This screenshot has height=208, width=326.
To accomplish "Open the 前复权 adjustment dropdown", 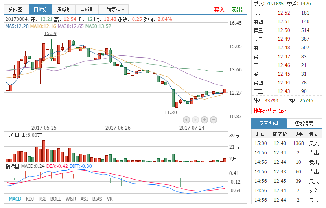I will pos(116,10).
